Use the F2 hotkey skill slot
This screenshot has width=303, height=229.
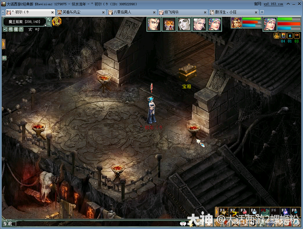(x=234, y=212)
